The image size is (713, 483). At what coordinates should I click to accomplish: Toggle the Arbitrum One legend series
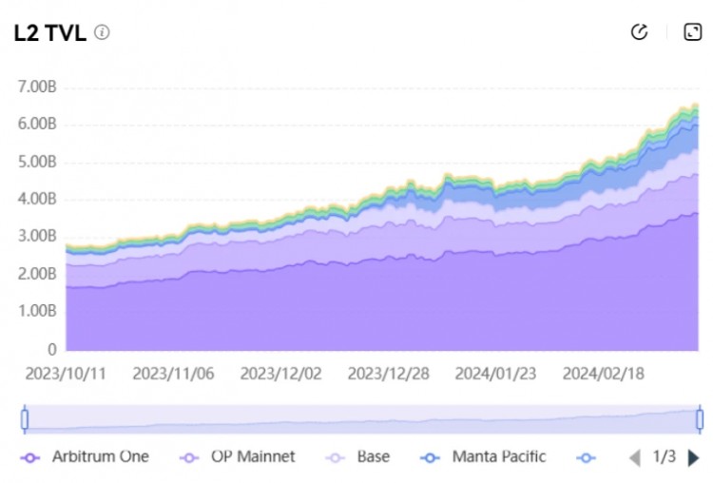click(86, 457)
